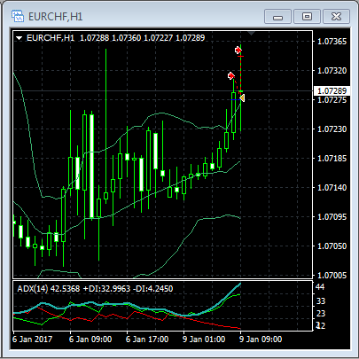Click the current price label 1.07289
Screen dimensions: 359x359
[x=332, y=90]
